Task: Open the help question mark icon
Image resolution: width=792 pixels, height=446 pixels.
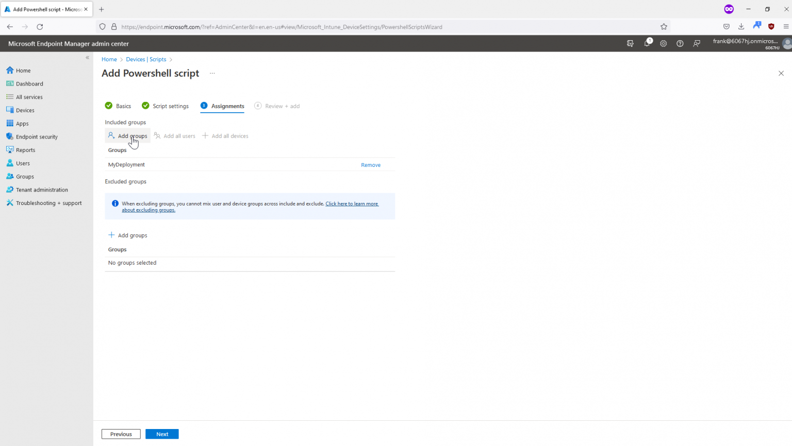Action: (x=680, y=44)
